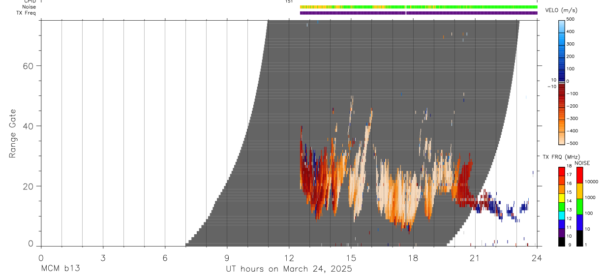
Task: Click the TX FRQ scale label '14'
Action: click(569, 201)
